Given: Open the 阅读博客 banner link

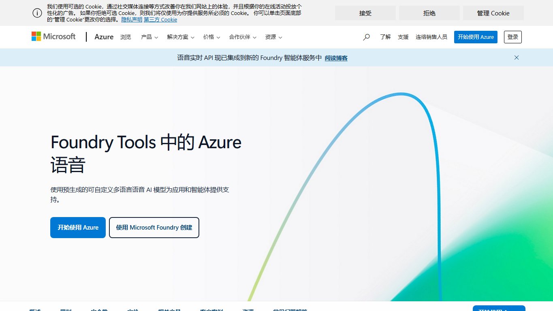Looking at the screenshot, I should pyautogui.click(x=336, y=58).
